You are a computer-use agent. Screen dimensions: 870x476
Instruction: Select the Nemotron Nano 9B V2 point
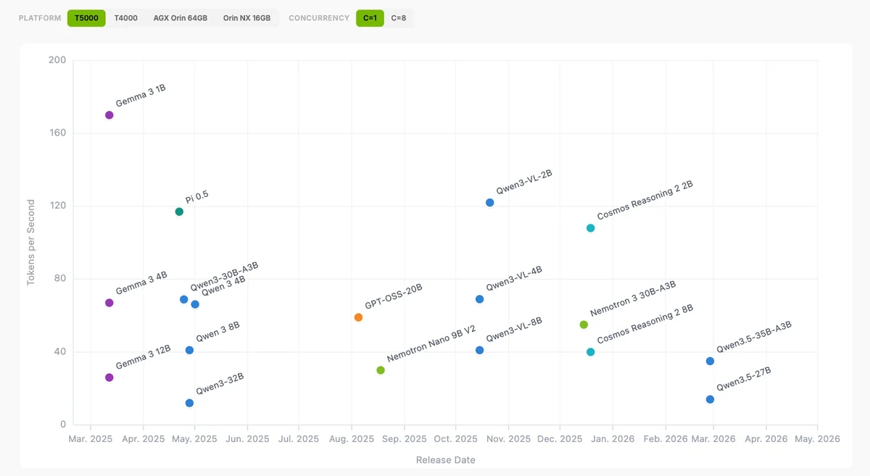click(x=381, y=370)
